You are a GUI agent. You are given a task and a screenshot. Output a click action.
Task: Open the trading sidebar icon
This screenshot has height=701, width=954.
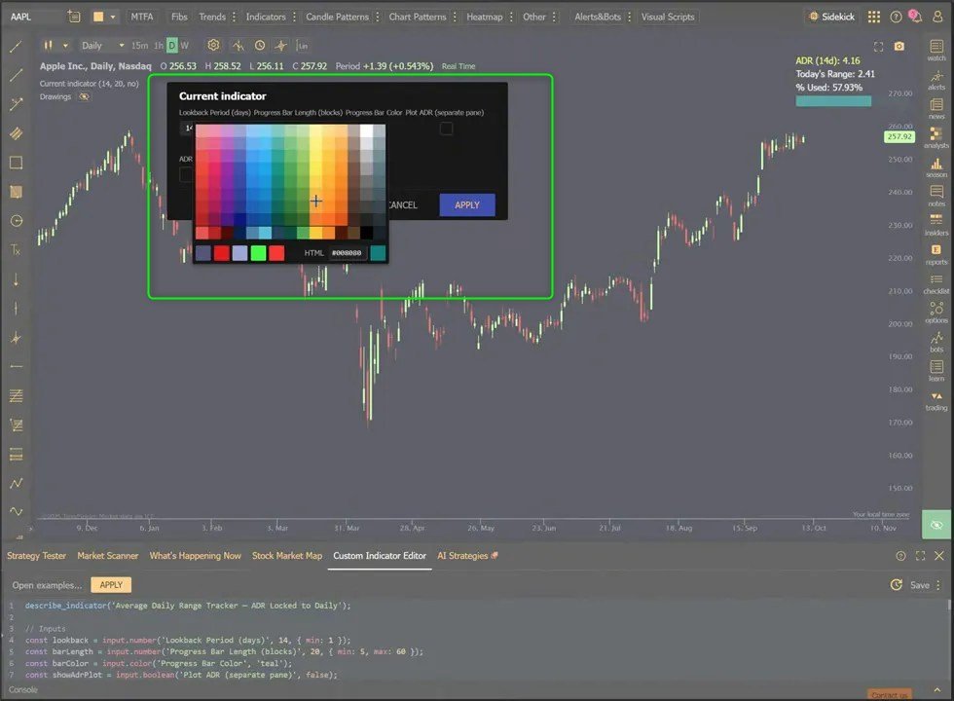pyautogui.click(x=936, y=400)
